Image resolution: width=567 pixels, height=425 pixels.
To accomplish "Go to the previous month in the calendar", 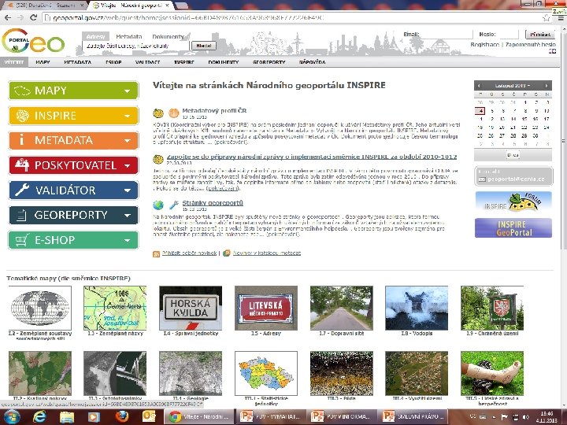I will [479, 86].
